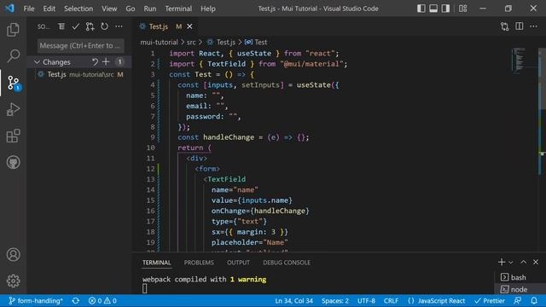Click the create pull request icon
Viewport: 546px width, 307px height.
pos(90,26)
